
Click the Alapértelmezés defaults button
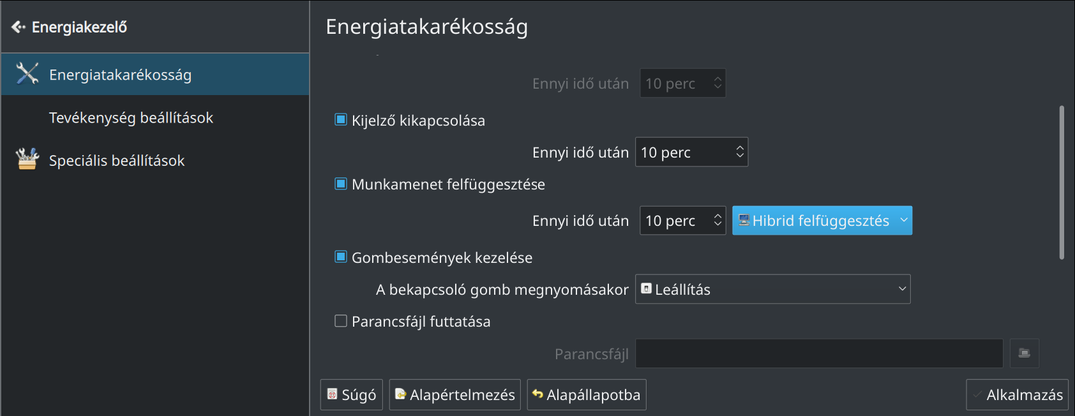[x=455, y=395]
